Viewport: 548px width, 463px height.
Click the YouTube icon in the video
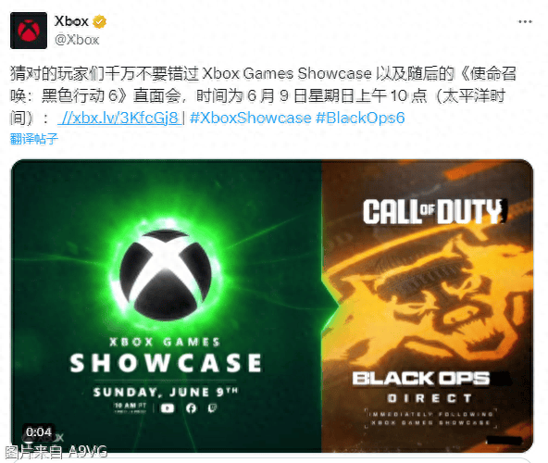pos(167,408)
